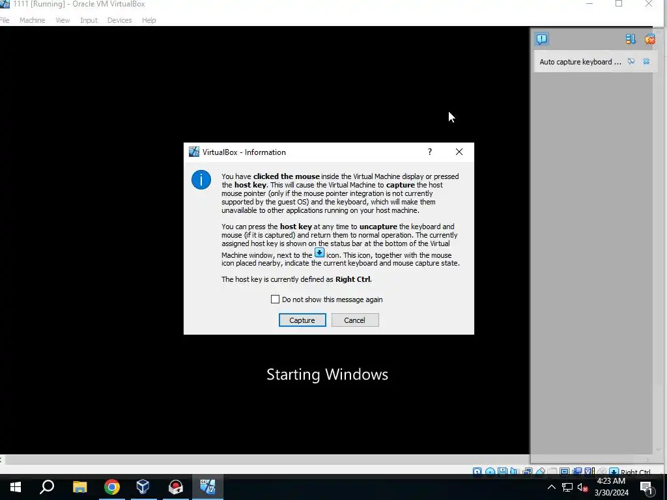Click the USB device indicator in status bar
This screenshot has width=667, height=500.
[x=540, y=471]
